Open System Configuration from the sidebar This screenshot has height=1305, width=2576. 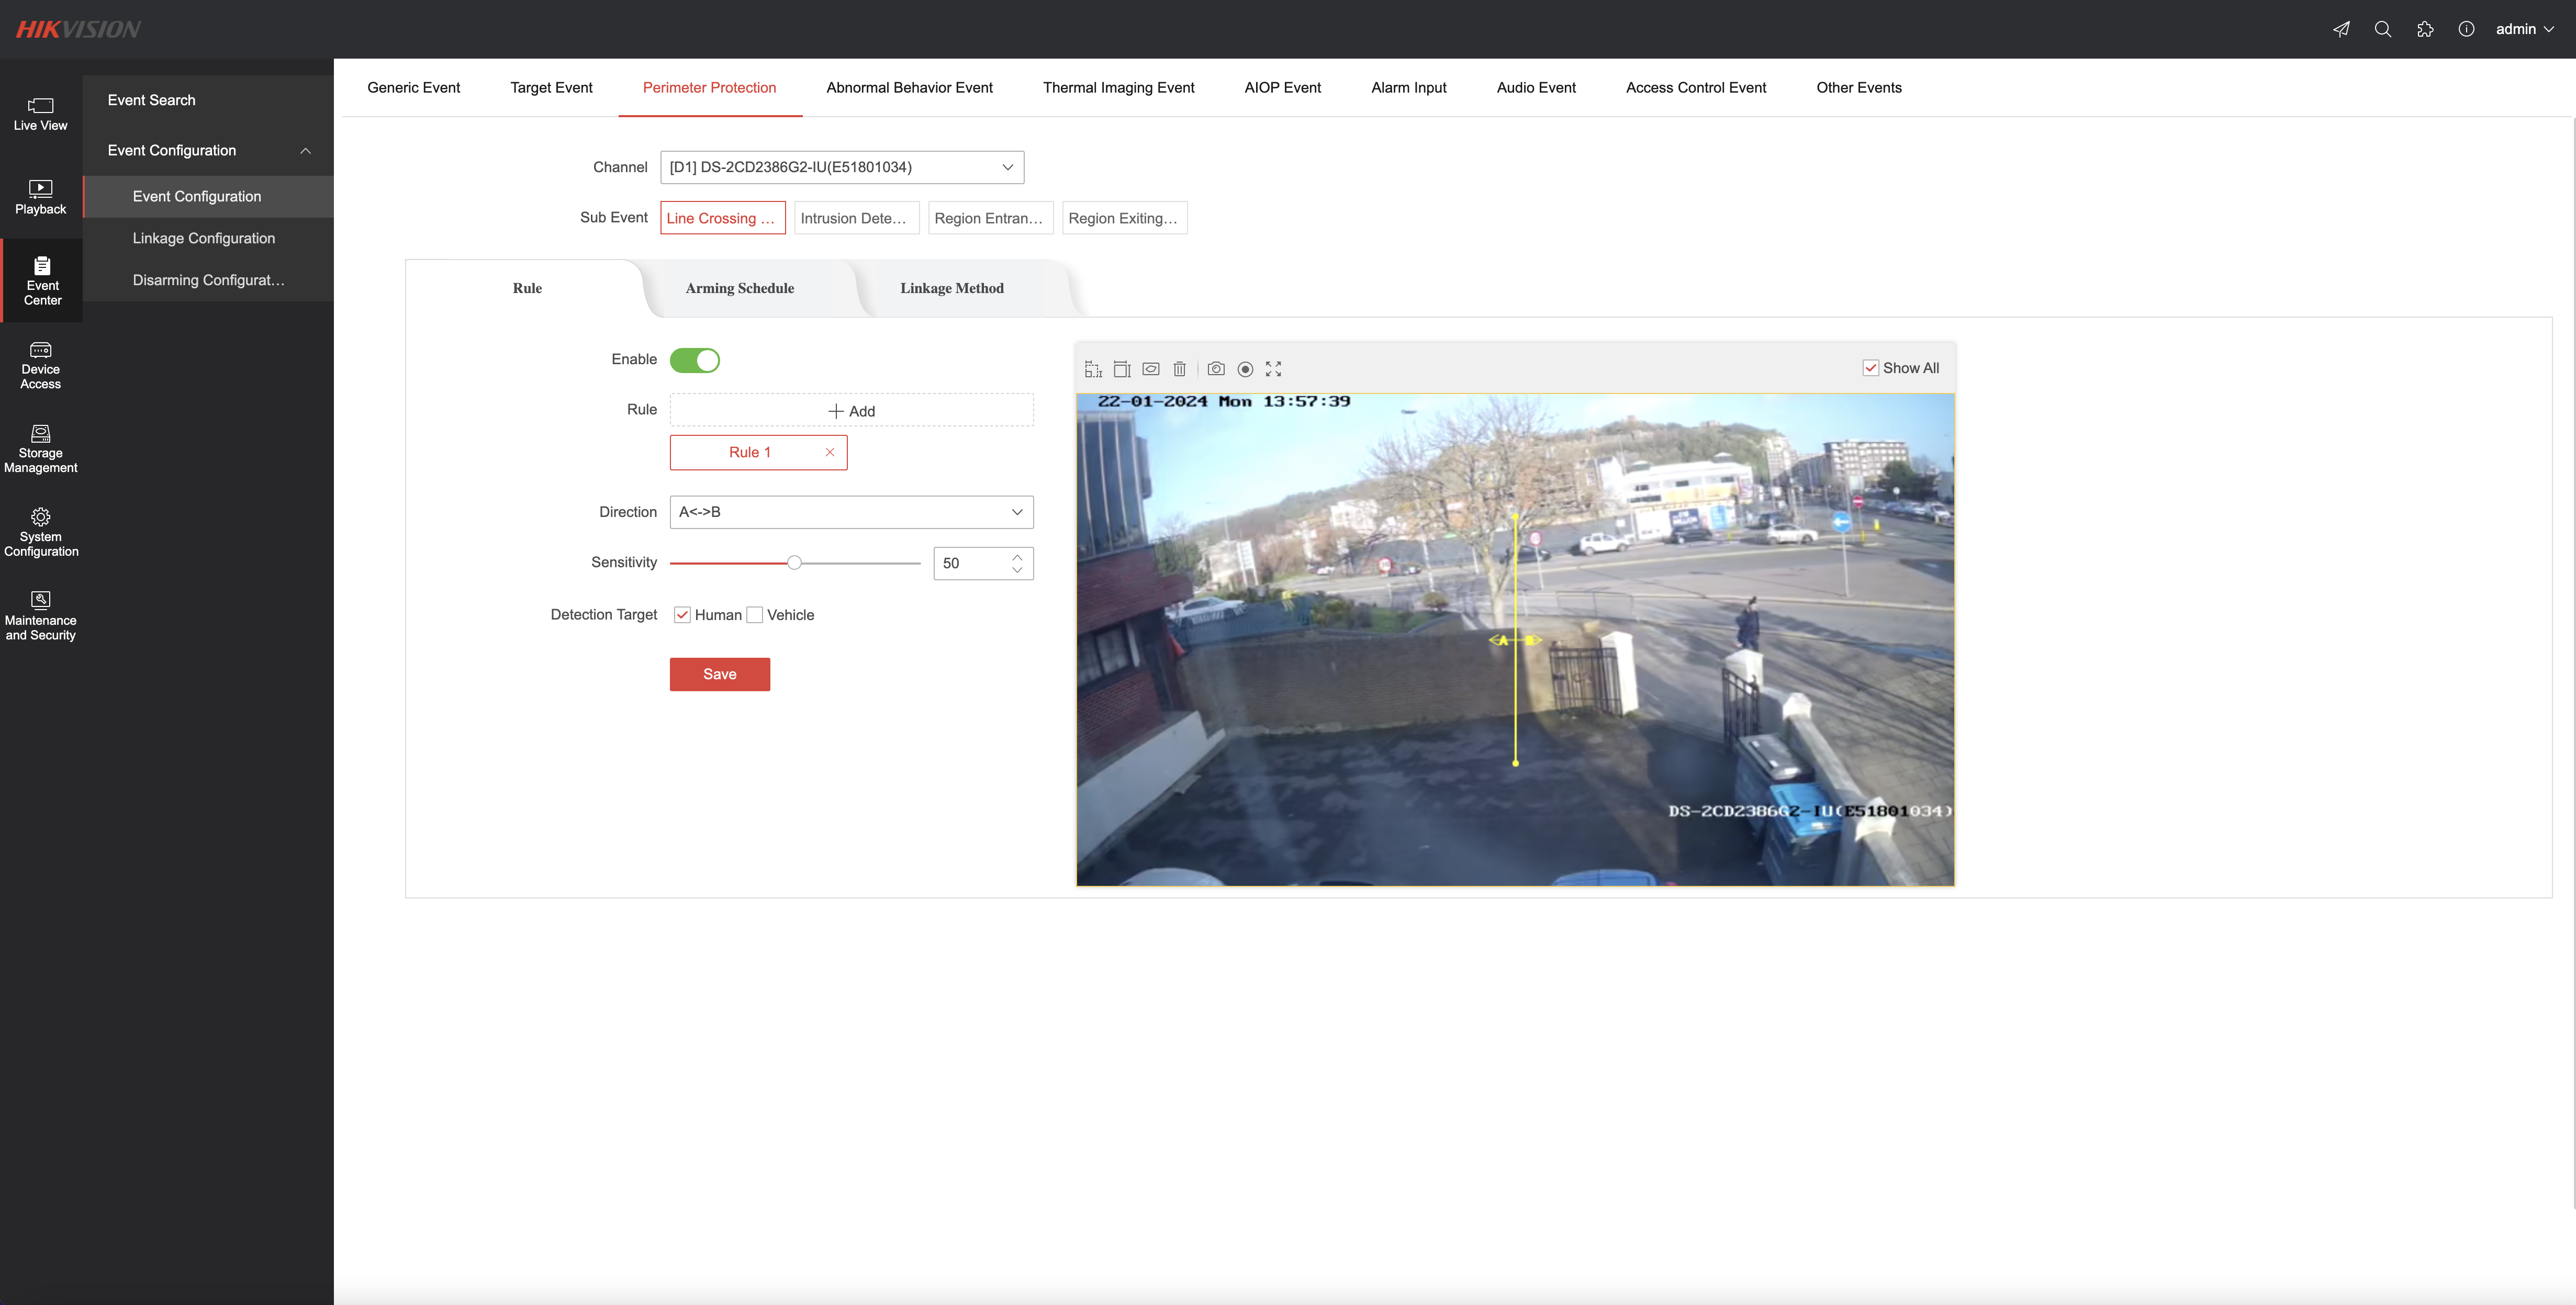[40, 532]
